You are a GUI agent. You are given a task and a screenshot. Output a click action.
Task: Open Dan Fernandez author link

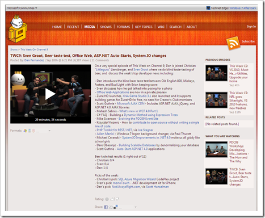34,60
